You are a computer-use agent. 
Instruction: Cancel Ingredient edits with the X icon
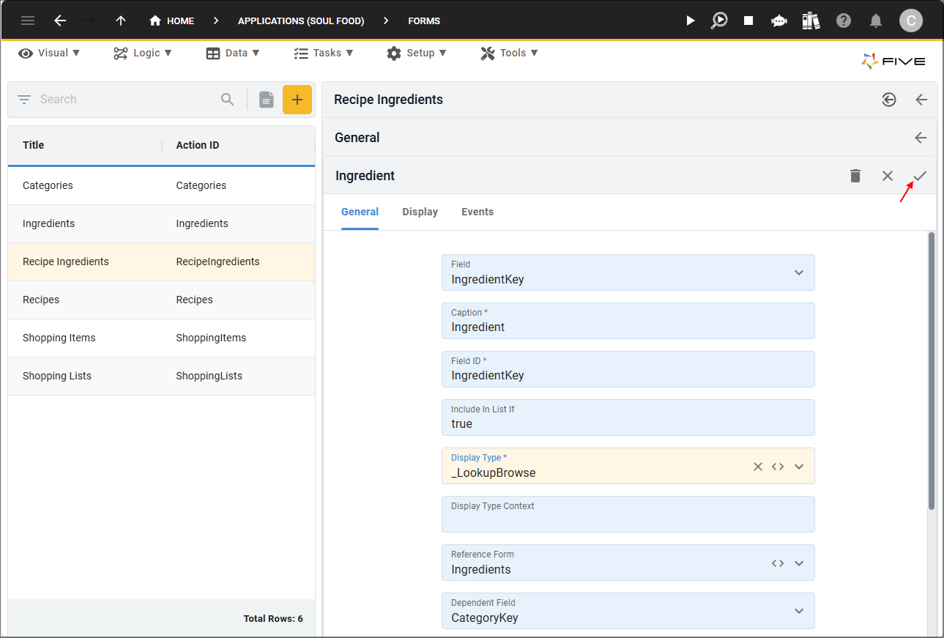[x=887, y=176]
